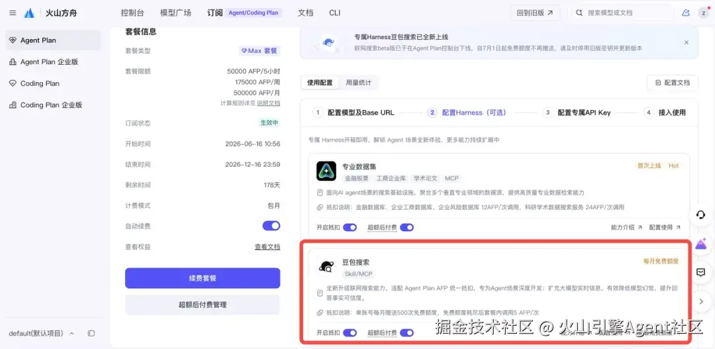The height and width of the screenshot is (349, 715).
Task: Open the 文档 menu
Action: click(305, 13)
